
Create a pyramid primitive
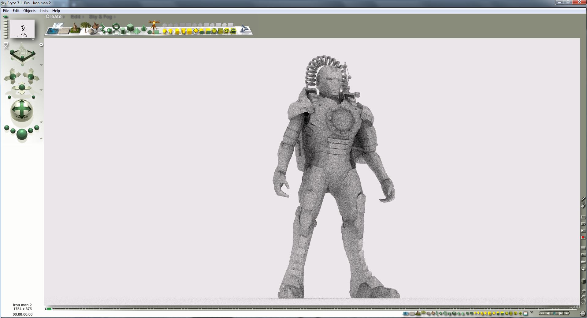pos(137,31)
